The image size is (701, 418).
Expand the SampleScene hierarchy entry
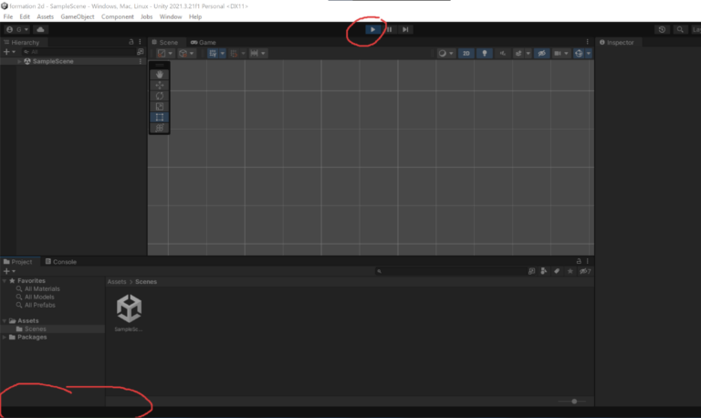tap(19, 61)
